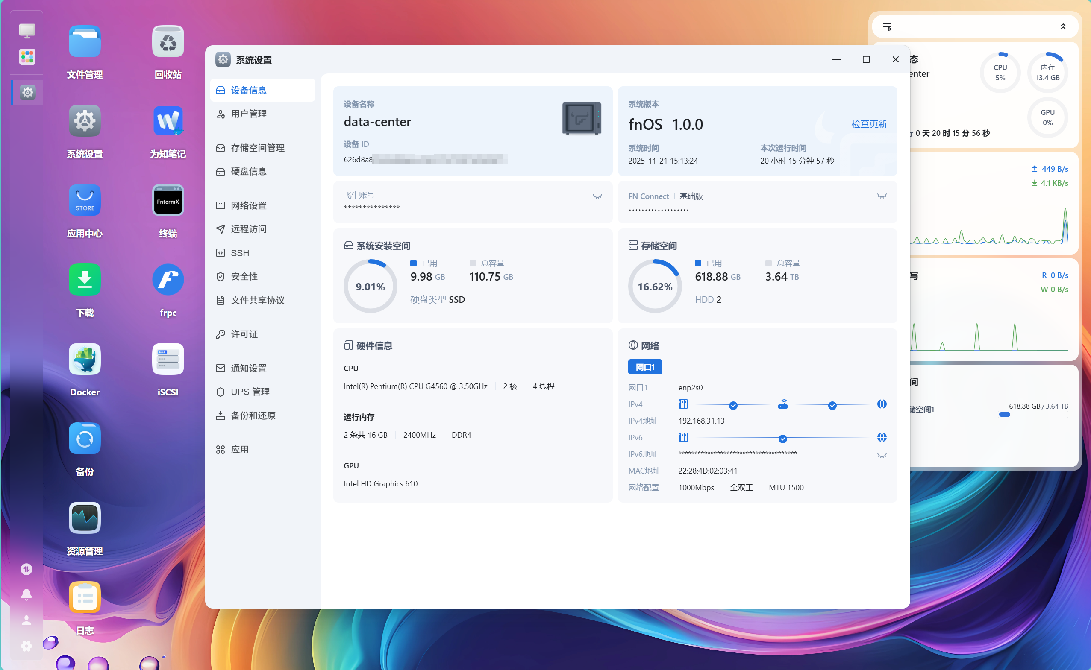Open the SSH settings page
Viewport: 1091px width, 670px height.
coord(240,253)
